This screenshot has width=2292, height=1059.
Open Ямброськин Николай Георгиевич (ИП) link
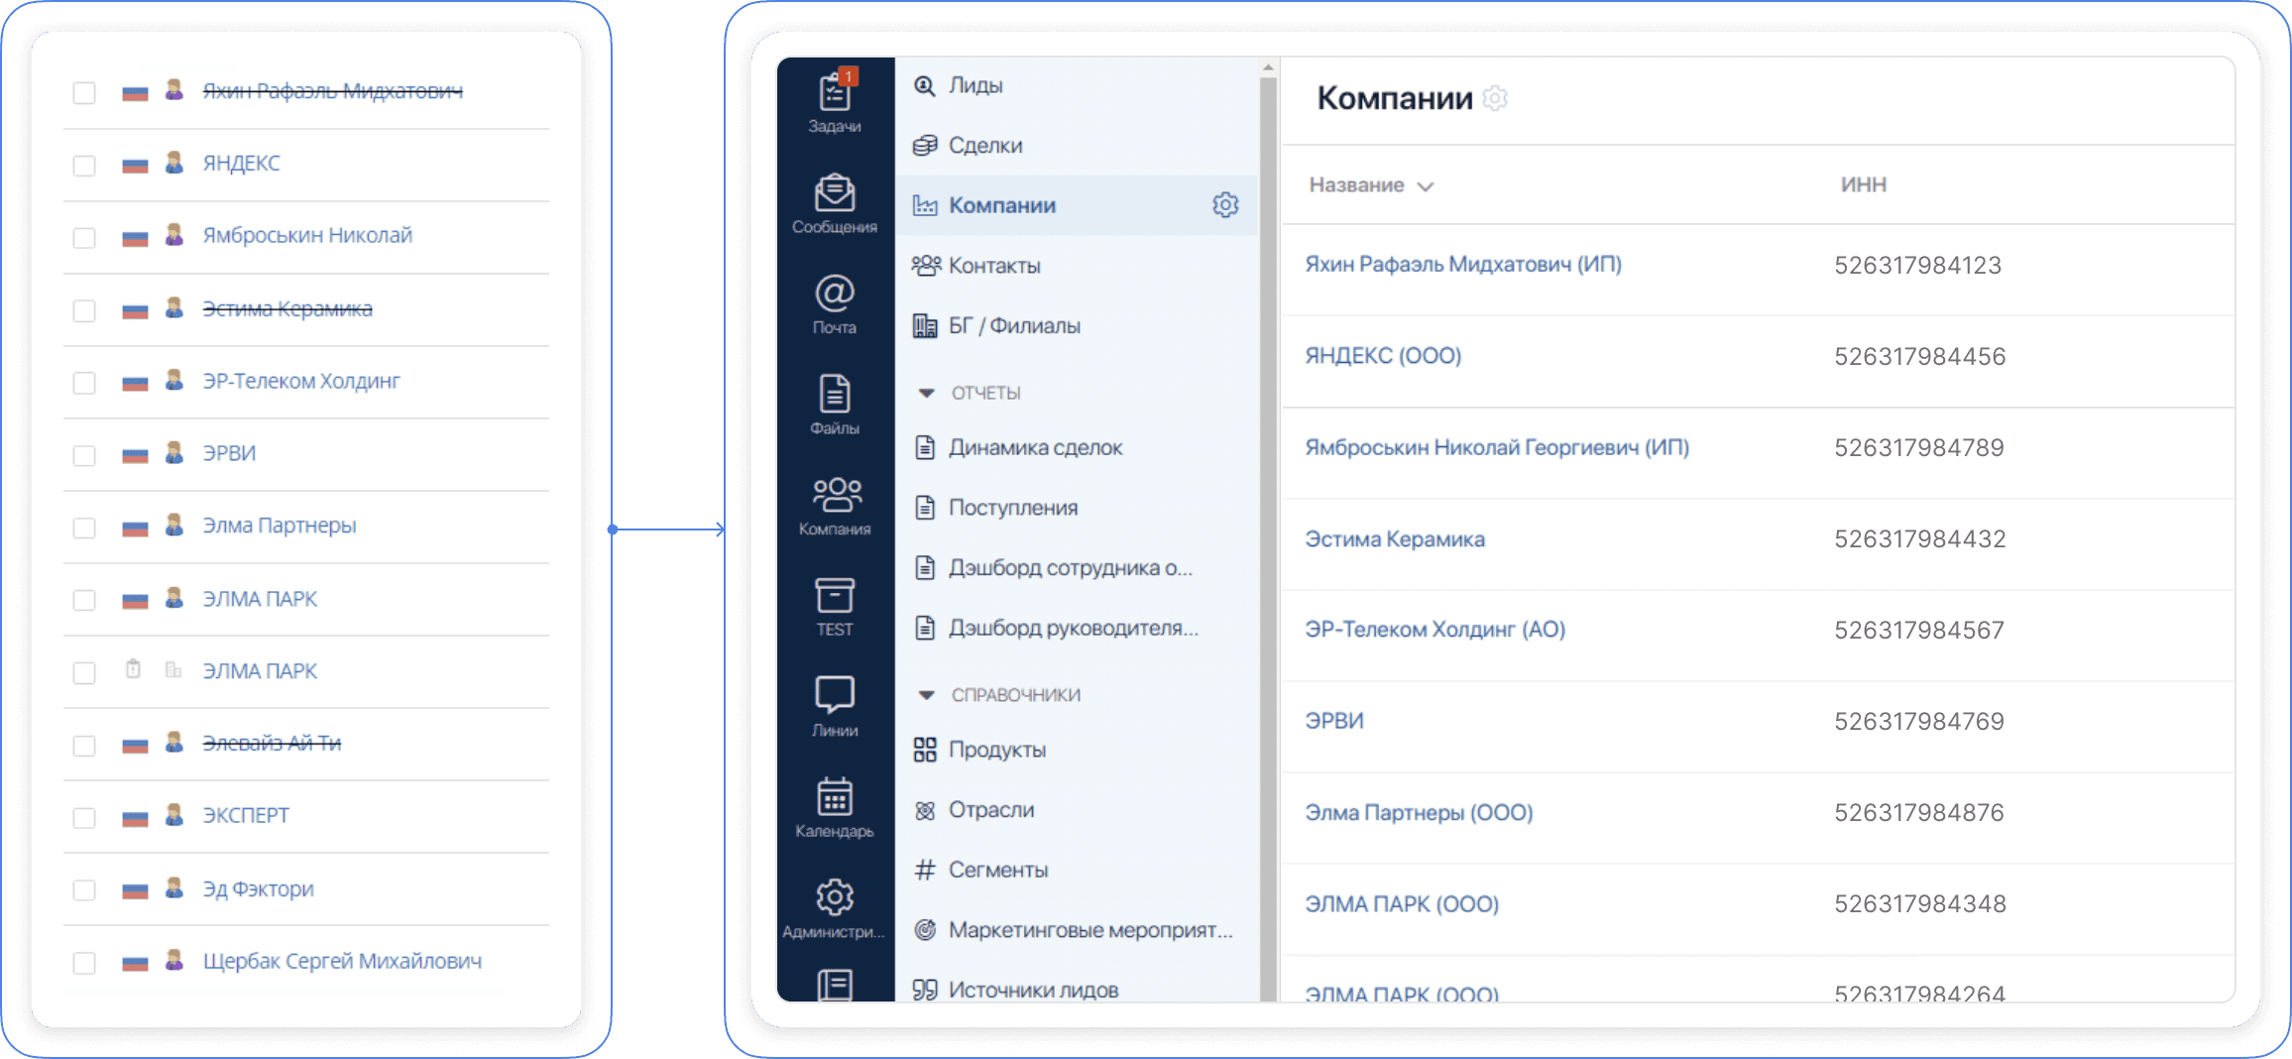(x=1497, y=447)
